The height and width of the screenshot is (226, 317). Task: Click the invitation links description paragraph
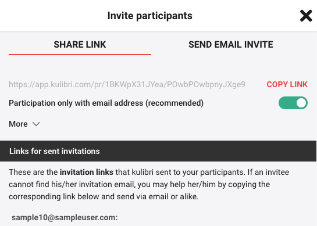[149, 184]
